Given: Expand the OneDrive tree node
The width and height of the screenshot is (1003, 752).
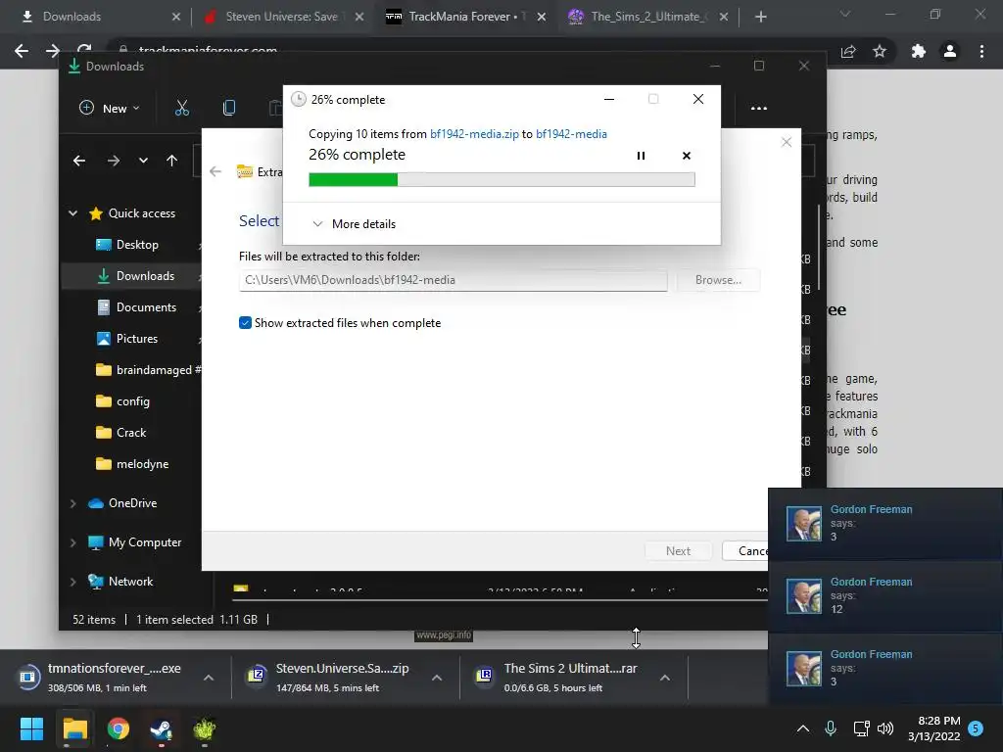Looking at the screenshot, I should (72, 503).
